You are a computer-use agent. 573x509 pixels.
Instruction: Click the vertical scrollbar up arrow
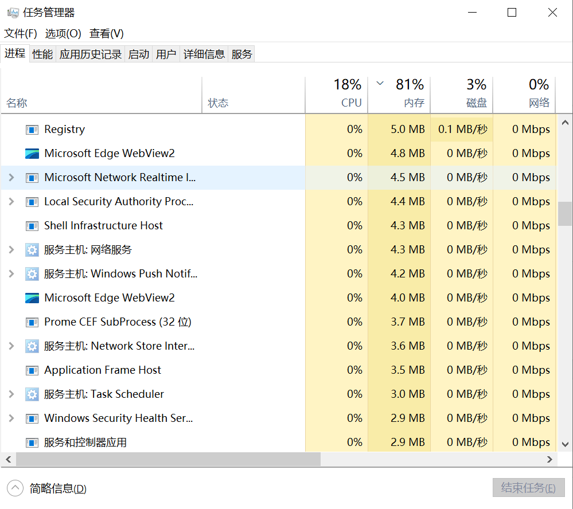tap(565, 123)
